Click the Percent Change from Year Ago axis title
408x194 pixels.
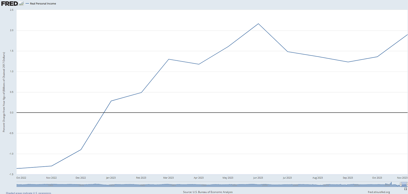[x=4, y=92]
